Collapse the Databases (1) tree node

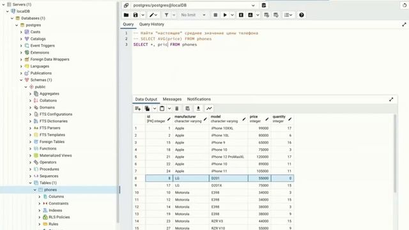12,19
